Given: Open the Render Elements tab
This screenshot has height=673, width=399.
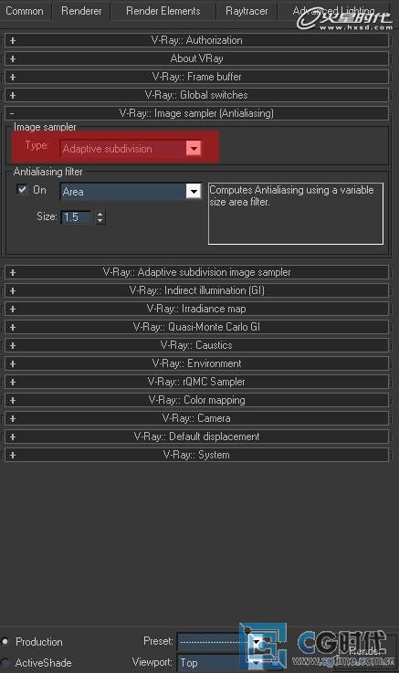Looking at the screenshot, I should [163, 11].
